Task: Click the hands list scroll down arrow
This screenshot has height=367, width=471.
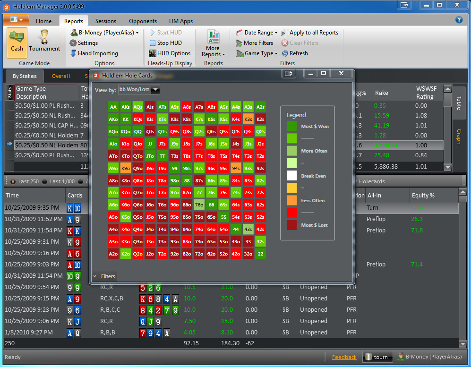Action: (462, 343)
